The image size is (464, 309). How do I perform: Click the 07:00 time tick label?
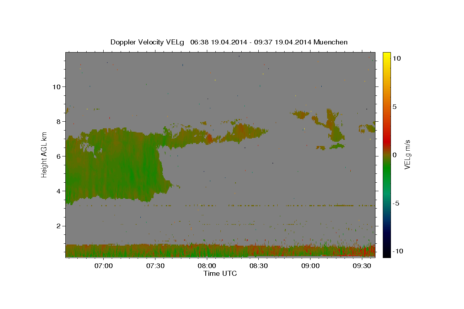click(x=104, y=266)
